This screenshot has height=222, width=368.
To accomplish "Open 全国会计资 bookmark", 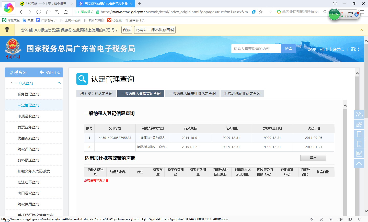I will [x=134, y=20].
